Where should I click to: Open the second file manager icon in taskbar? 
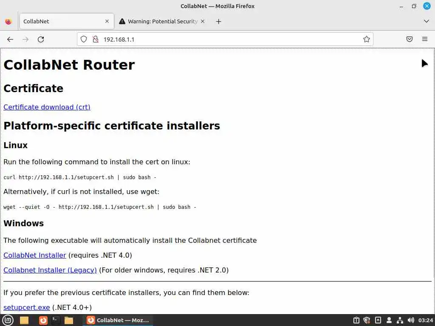[x=68, y=320]
